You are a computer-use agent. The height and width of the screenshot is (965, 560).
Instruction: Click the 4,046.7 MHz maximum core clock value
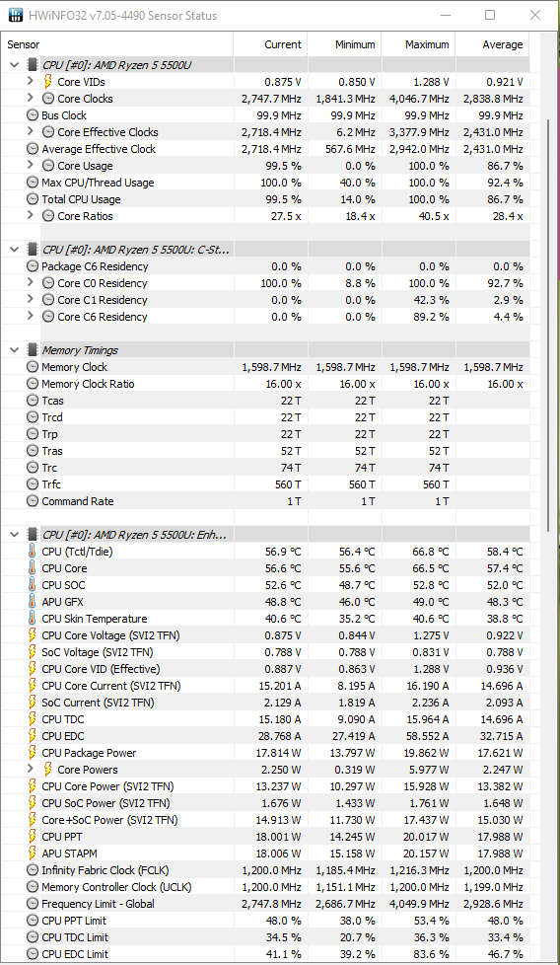tap(419, 99)
